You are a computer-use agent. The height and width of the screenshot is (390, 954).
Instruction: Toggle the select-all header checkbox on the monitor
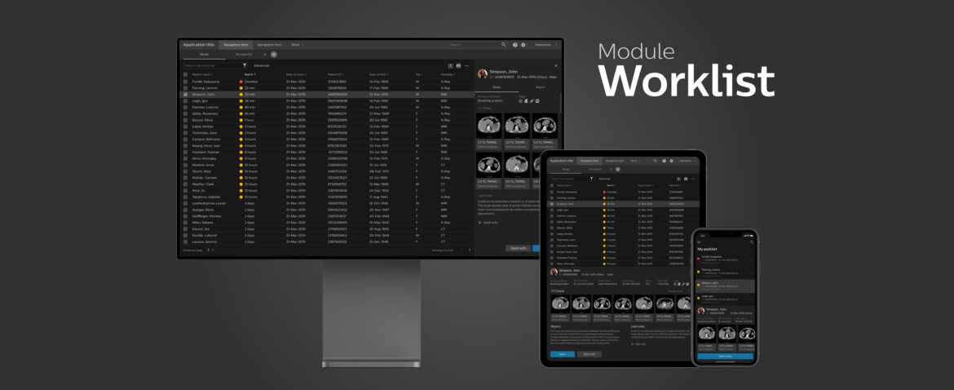tap(186, 74)
